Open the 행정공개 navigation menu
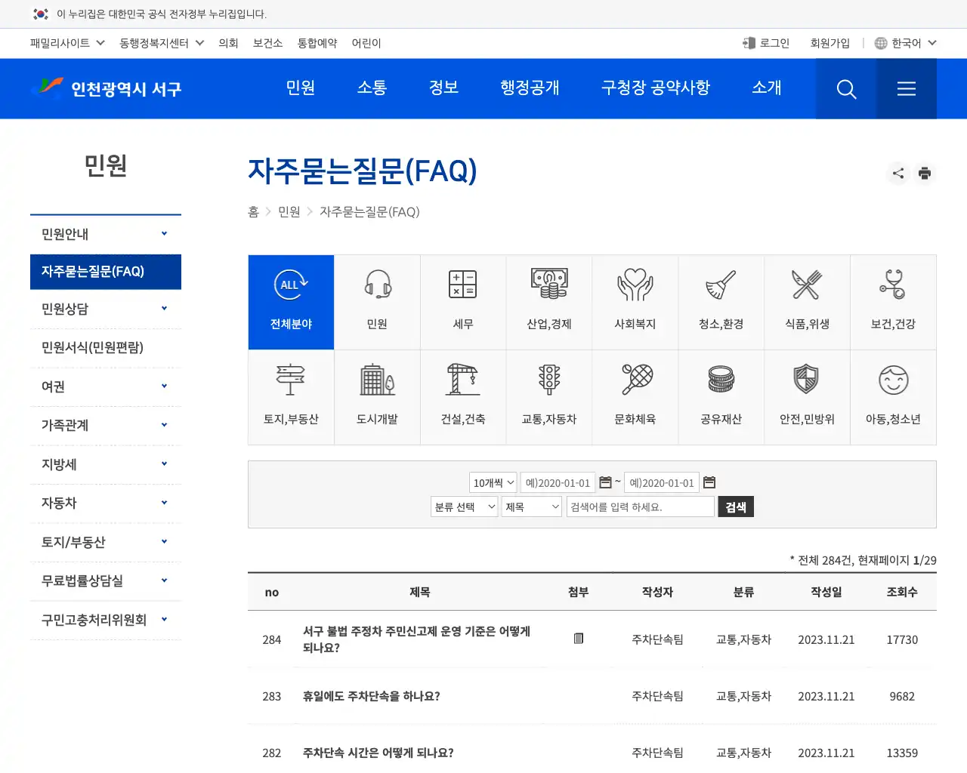This screenshot has height=773, width=967. click(x=530, y=88)
